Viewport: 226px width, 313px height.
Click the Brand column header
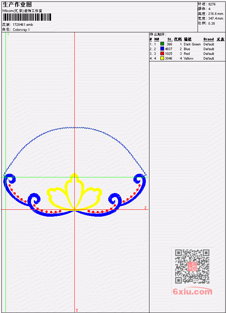click(x=209, y=39)
